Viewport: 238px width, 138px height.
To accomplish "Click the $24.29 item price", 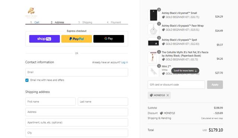I will coord(219,16).
